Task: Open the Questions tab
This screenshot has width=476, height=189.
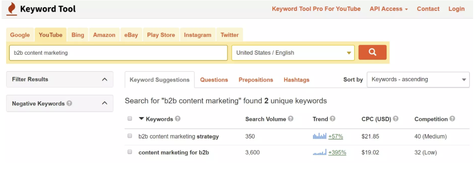Action: tap(214, 80)
